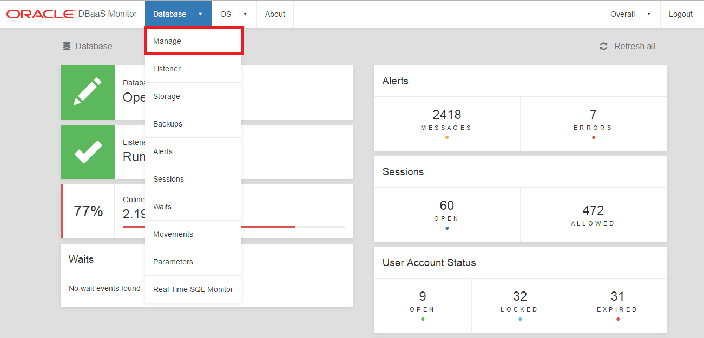The width and height of the screenshot is (704, 338).
Task: Click the refresh icon beside Refresh all
Action: (603, 47)
